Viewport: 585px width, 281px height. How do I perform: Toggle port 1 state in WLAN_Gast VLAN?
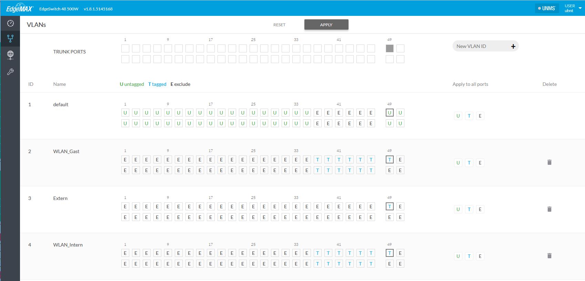[x=125, y=160]
